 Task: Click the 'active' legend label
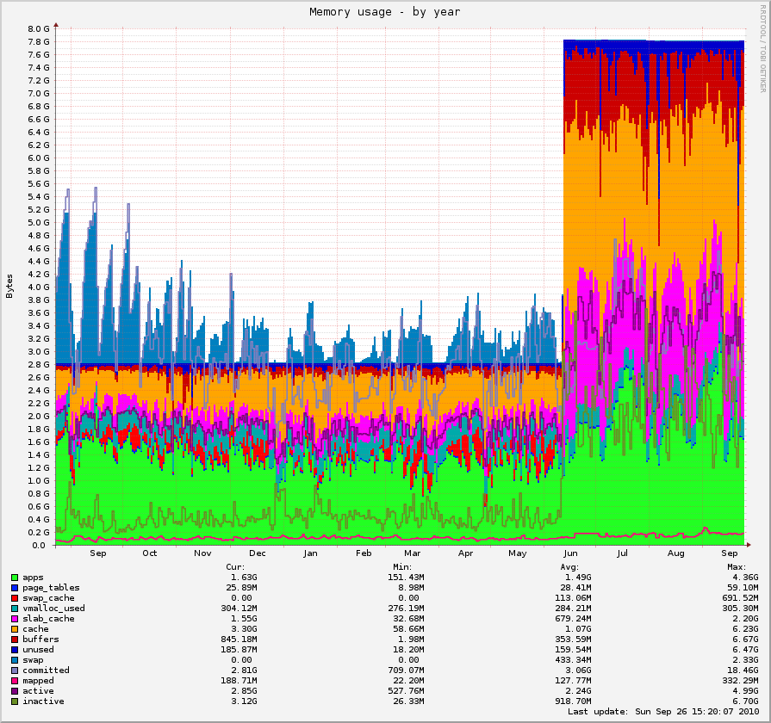[39, 691]
